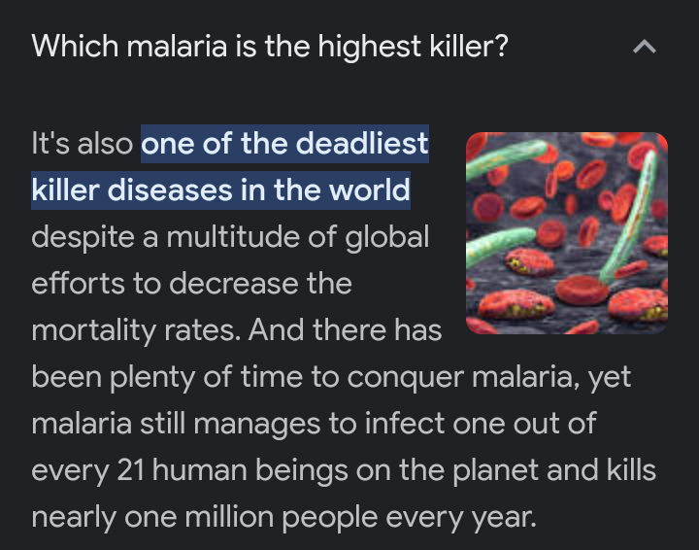Click the words 'every year.' ending the answer
The height and width of the screenshot is (550, 699).
coord(461,517)
